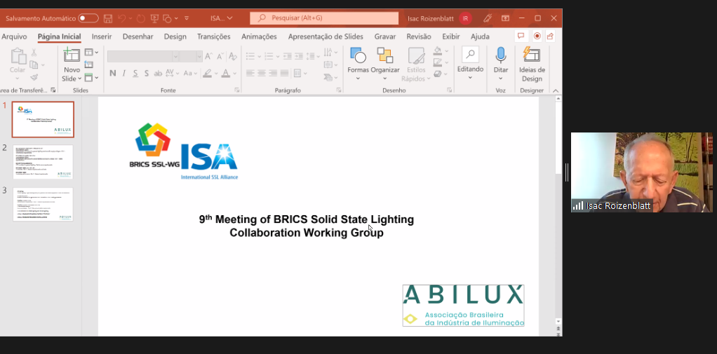Switch to the Inserir tab
The height and width of the screenshot is (354, 717).
click(x=102, y=36)
